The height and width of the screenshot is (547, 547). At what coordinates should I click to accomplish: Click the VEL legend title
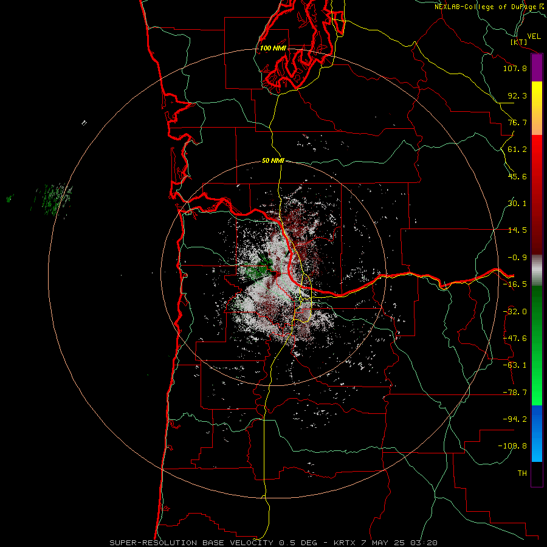point(534,36)
